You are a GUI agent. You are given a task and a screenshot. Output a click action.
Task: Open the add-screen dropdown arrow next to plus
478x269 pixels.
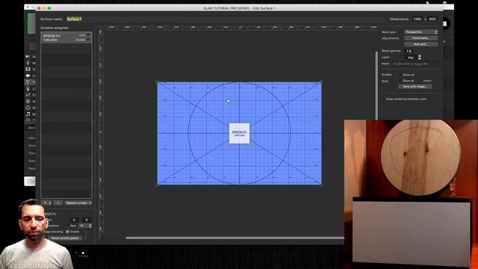coord(50,202)
